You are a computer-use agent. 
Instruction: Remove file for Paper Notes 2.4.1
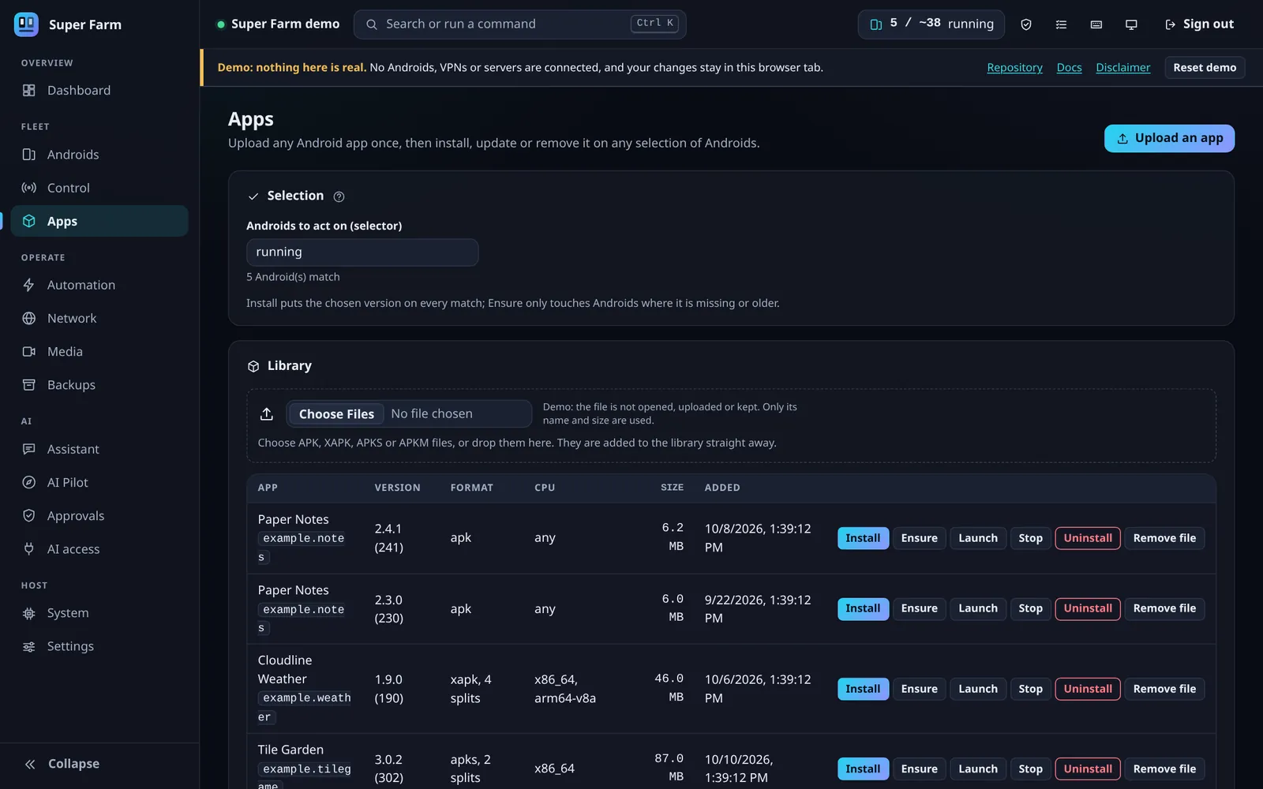1164,538
